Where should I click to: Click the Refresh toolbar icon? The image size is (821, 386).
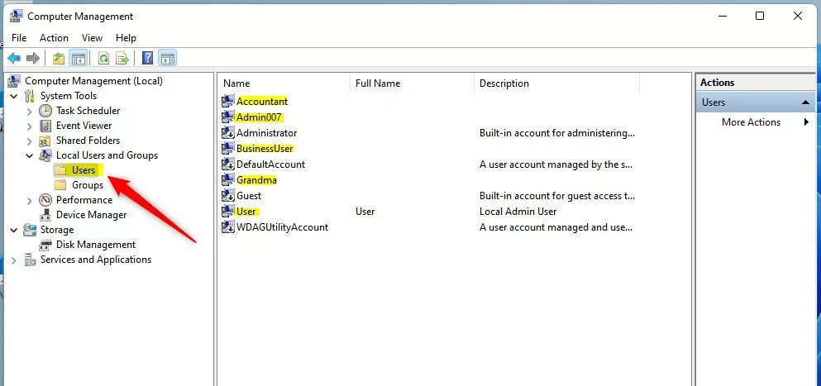[103, 58]
